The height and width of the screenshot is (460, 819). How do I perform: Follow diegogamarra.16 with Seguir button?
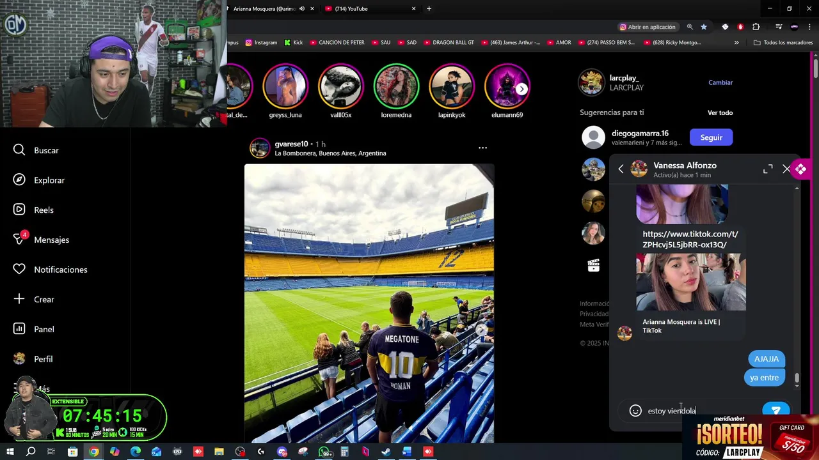[711, 137]
